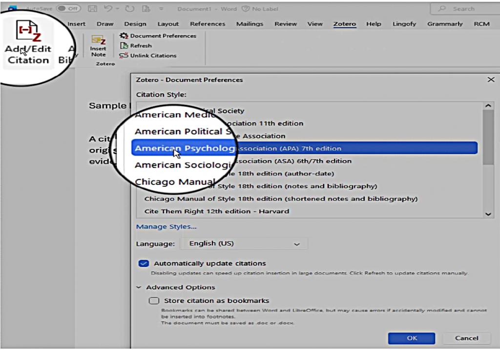Click the Redo icon in the title bar
Screen dimensions: 500x350
coord(130,9)
